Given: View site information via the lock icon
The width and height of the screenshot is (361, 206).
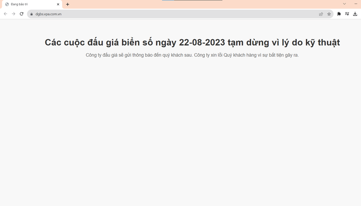Looking at the screenshot, I should coord(32,14).
